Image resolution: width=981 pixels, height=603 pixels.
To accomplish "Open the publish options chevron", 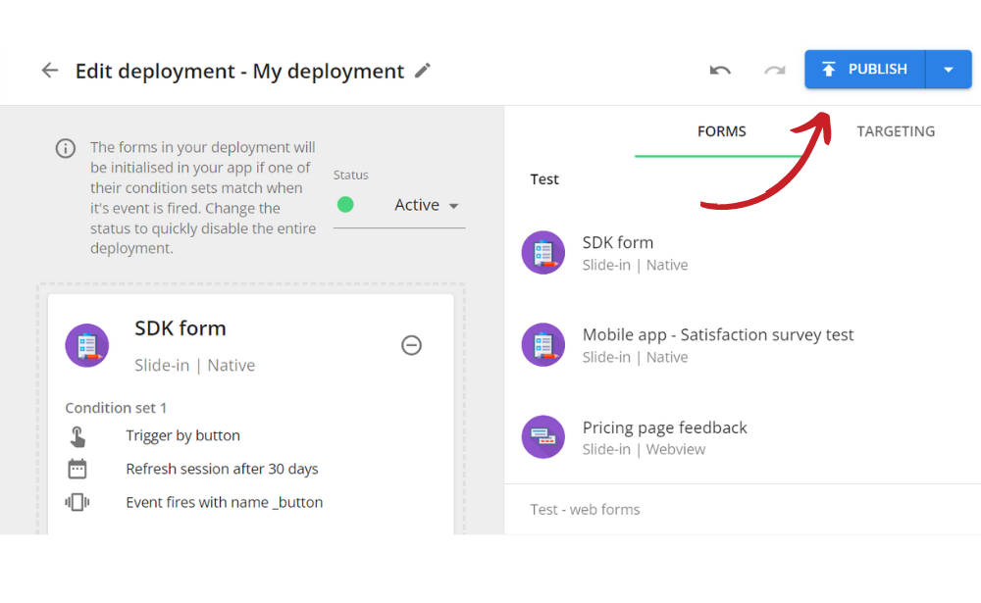I will pyautogui.click(x=949, y=69).
